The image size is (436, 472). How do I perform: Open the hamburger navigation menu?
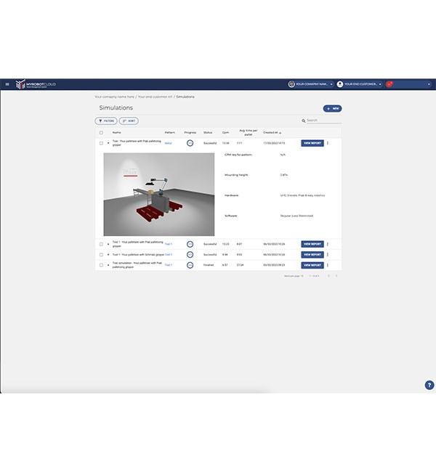pyautogui.click(x=7, y=84)
